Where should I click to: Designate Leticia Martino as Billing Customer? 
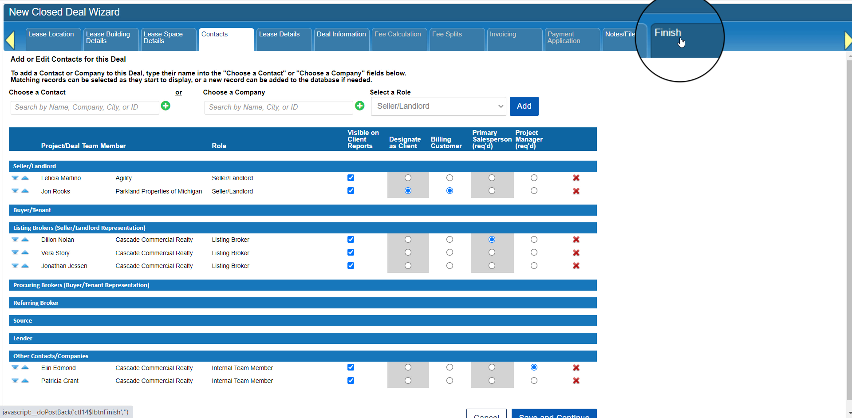pyautogui.click(x=450, y=178)
